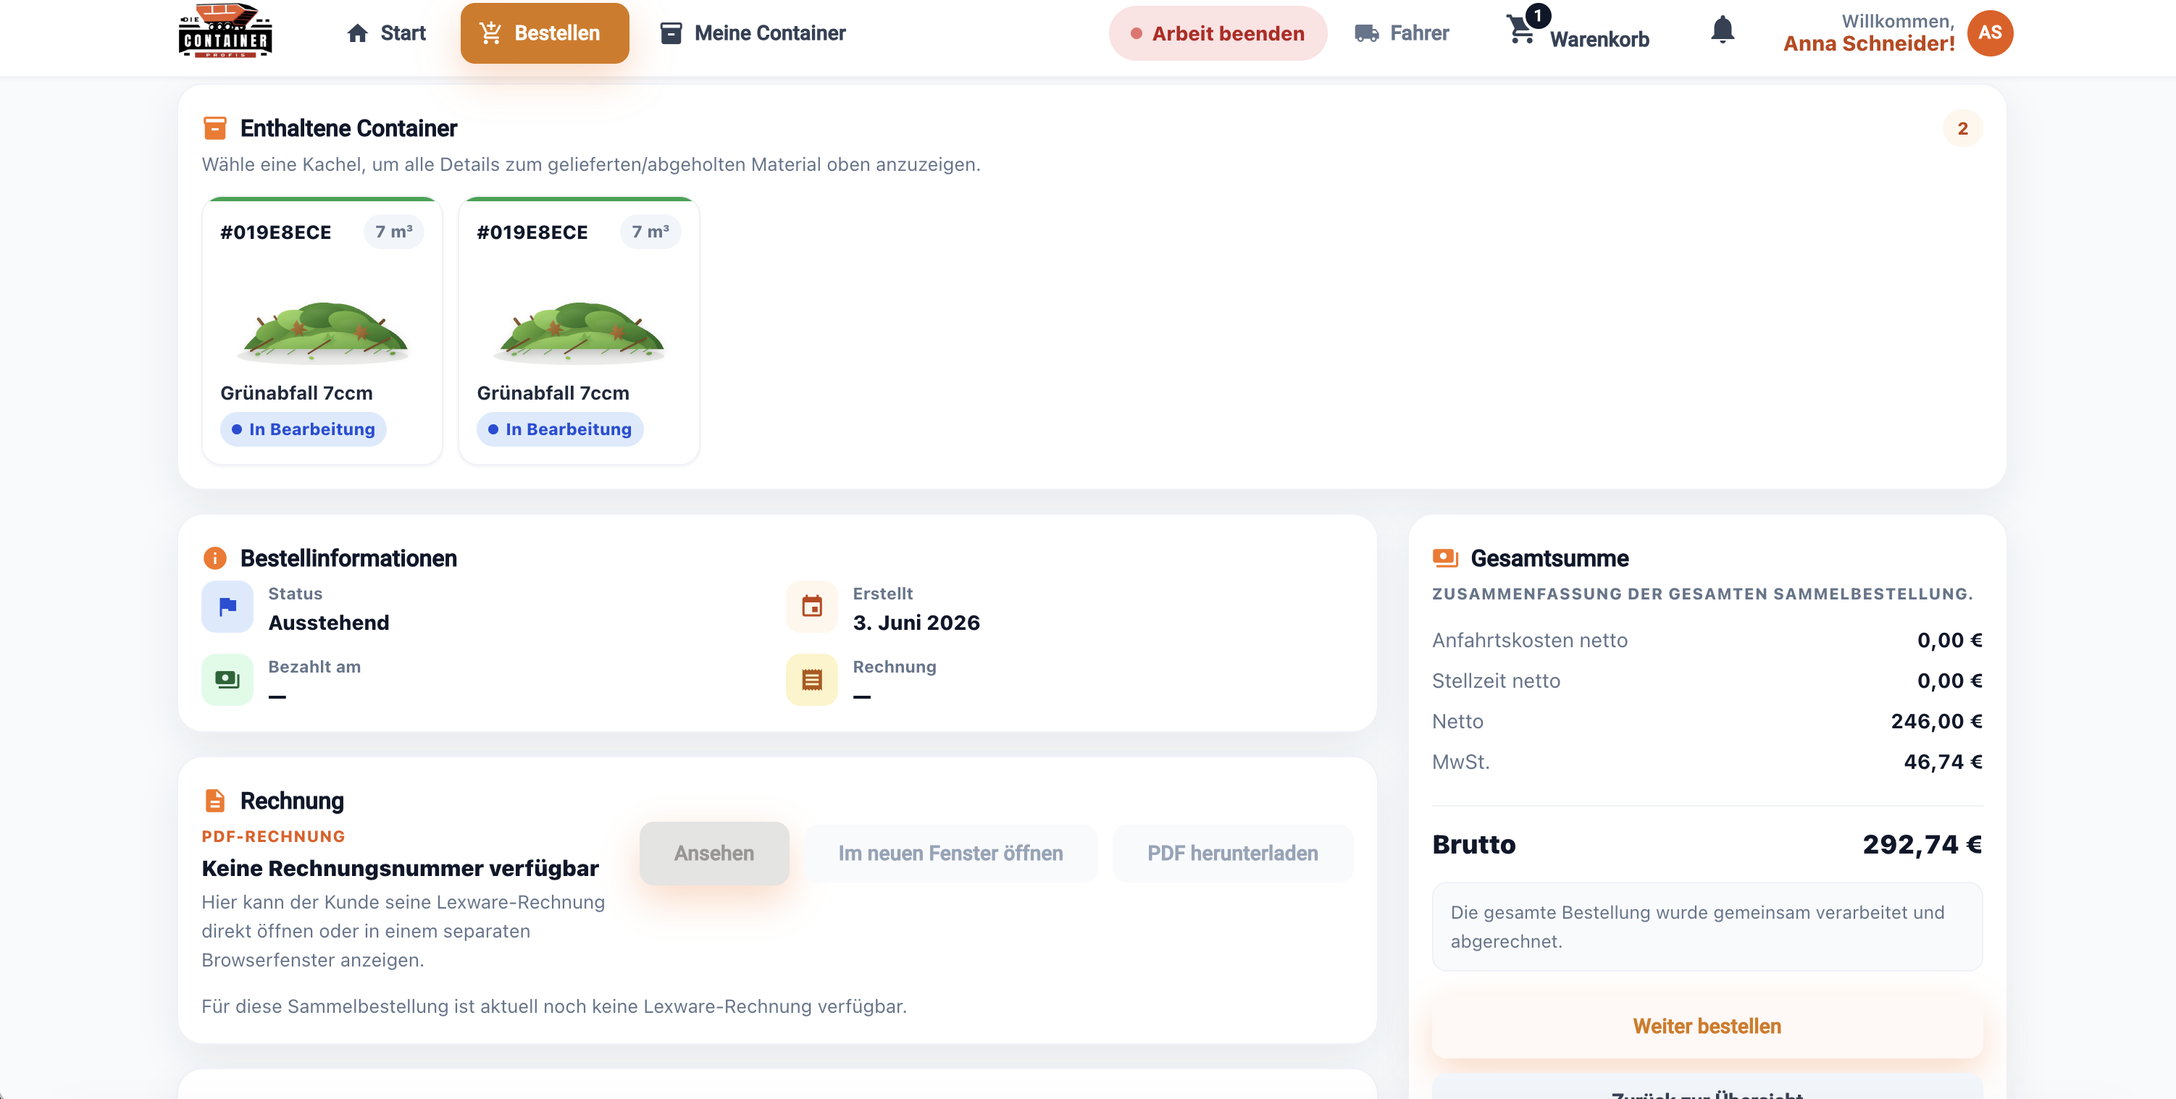Viewport: 2176px width, 1099px height.
Task: Click 7 m³ chip on second tile
Action: coord(650,231)
